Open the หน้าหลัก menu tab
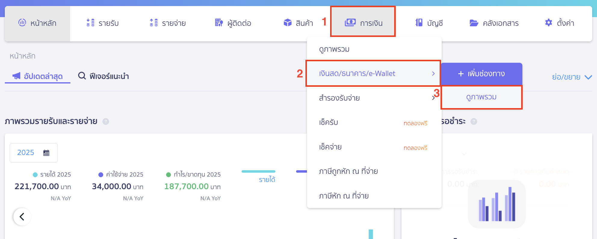The width and height of the screenshot is (597, 239). (x=37, y=23)
